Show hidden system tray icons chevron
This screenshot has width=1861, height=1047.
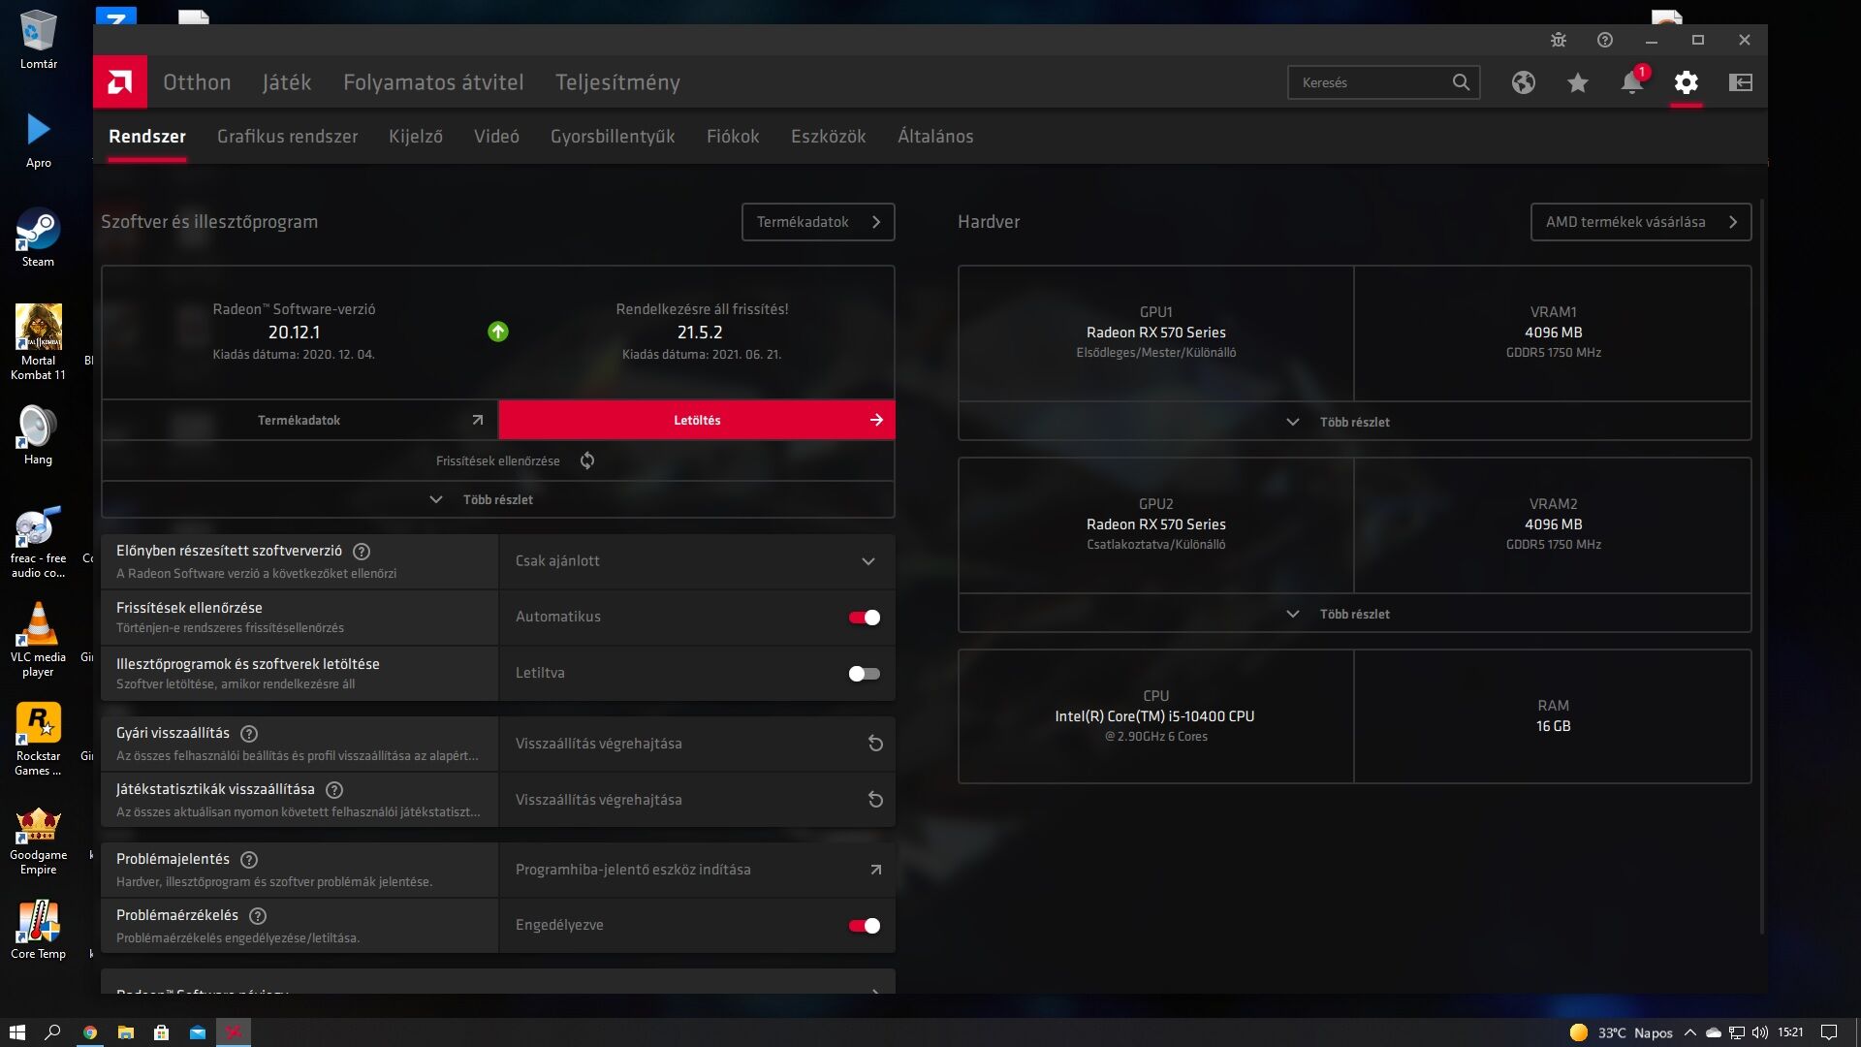(x=1690, y=1032)
